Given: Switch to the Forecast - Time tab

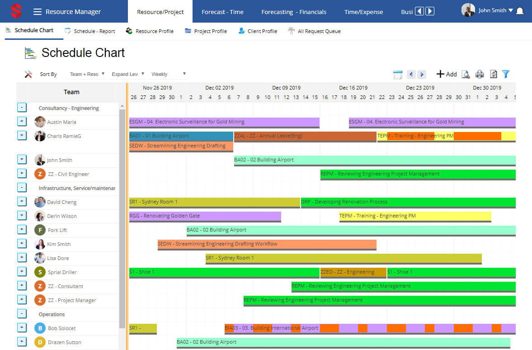Looking at the screenshot, I should click(222, 12).
